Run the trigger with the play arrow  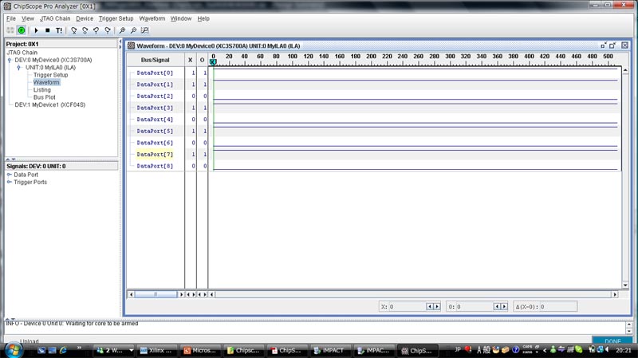click(x=36, y=30)
